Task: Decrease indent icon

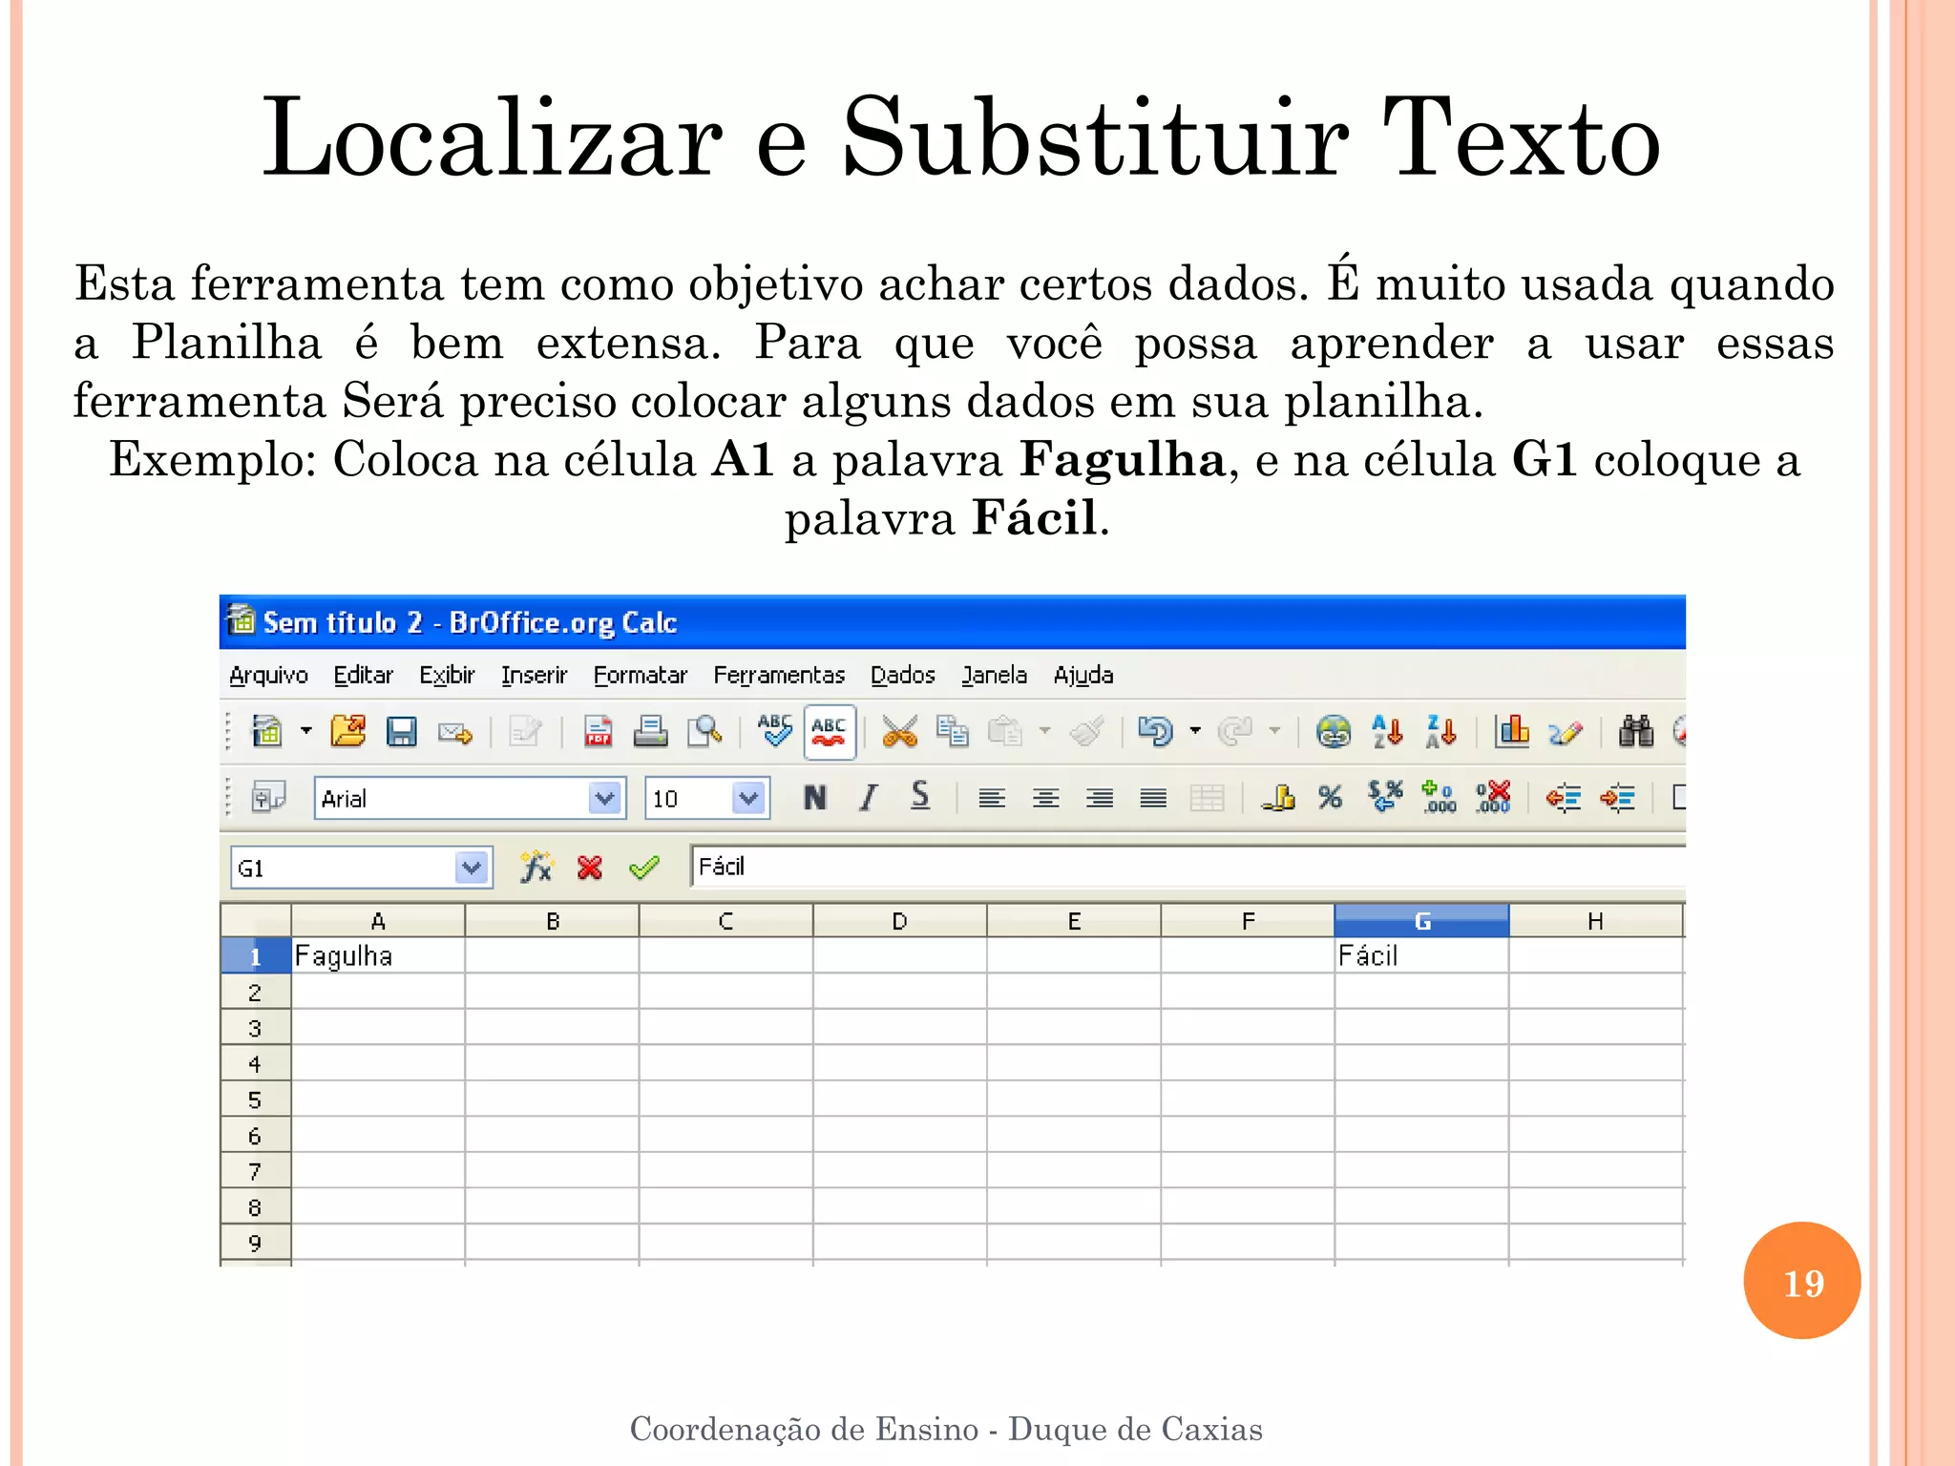Action: [x=1564, y=797]
